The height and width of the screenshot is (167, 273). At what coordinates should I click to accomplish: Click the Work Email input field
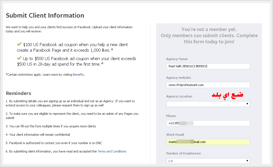pos(208,142)
